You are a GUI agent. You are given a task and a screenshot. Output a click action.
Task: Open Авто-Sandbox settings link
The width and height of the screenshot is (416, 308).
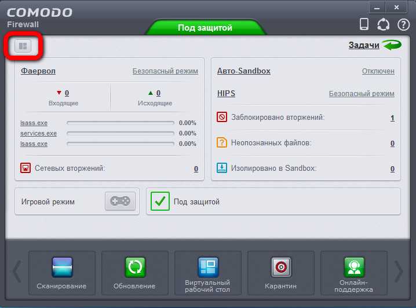243,71
